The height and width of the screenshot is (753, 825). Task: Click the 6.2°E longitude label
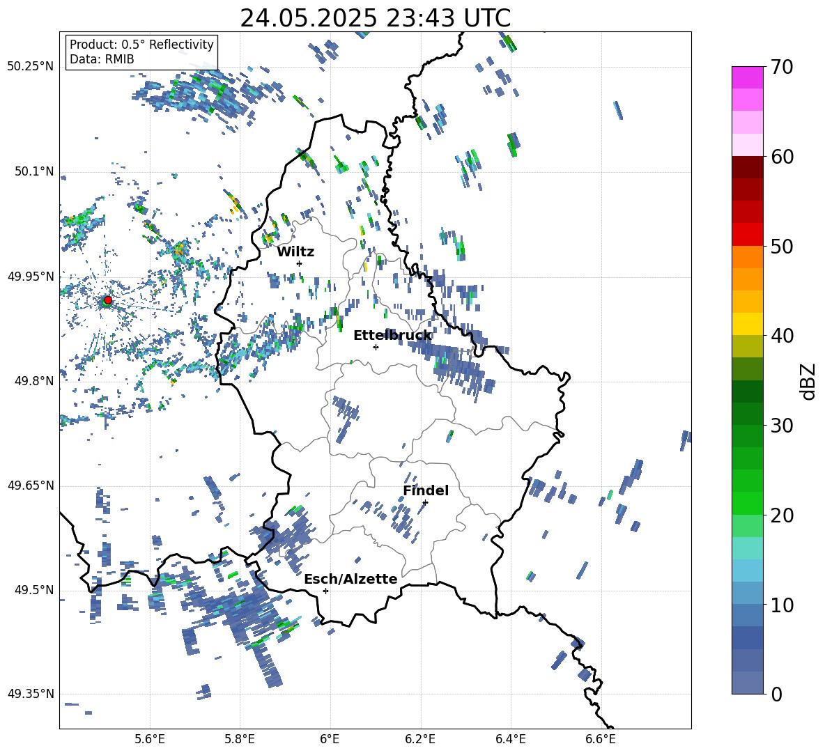pos(420,739)
